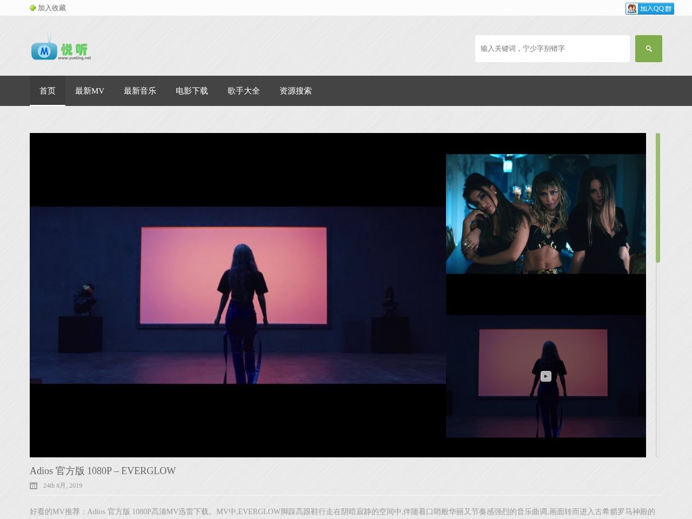692x519 pixels.
Task: Click the QQ group avatar icon
Action: 632,9
